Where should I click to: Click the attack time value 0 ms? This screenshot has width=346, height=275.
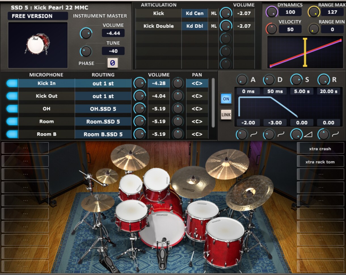tap(248, 91)
